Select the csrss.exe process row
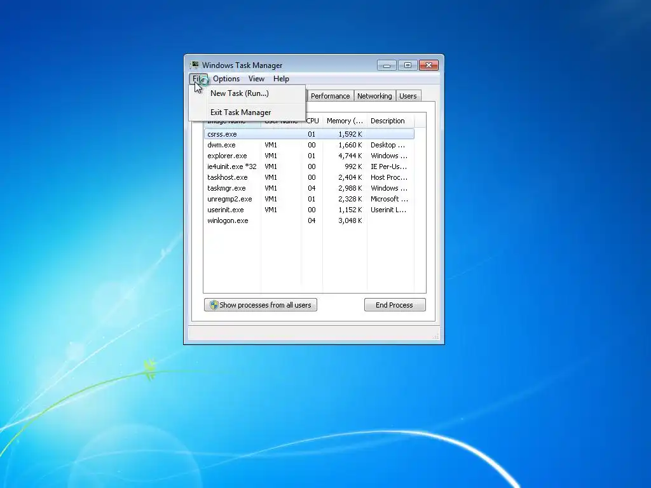 (310, 134)
